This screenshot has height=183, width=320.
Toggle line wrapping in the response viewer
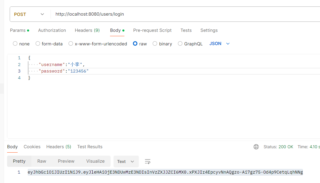(x=147, y=161)
